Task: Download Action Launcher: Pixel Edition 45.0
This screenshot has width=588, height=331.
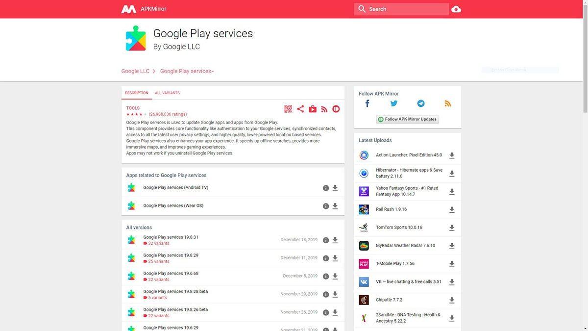Action: click(452, 155)
